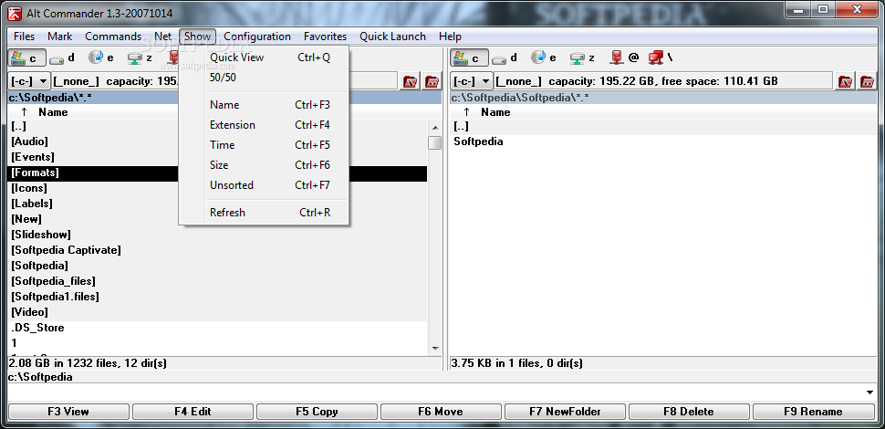
Task: Open right panel [-c-] drive dropdown
Action: click(472, 81)
